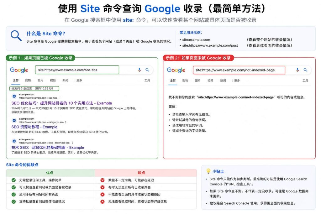Open 工具 in the 示例 2 panel
321x214 pixels.
305,81
